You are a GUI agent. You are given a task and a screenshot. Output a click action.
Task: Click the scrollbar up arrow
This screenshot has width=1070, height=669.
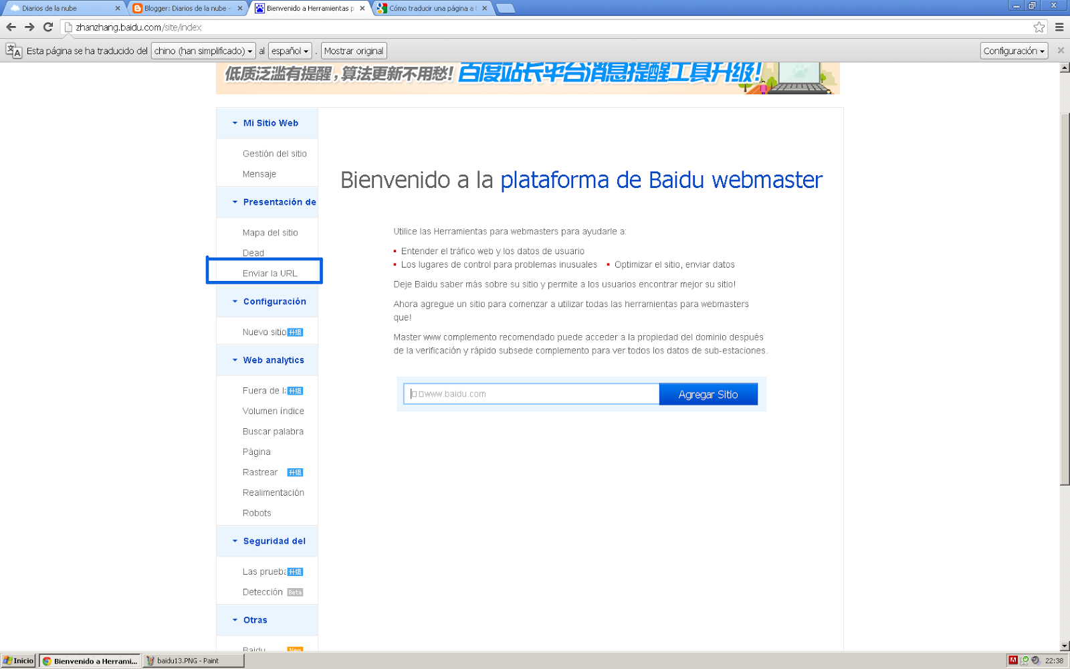point(1065,68)
